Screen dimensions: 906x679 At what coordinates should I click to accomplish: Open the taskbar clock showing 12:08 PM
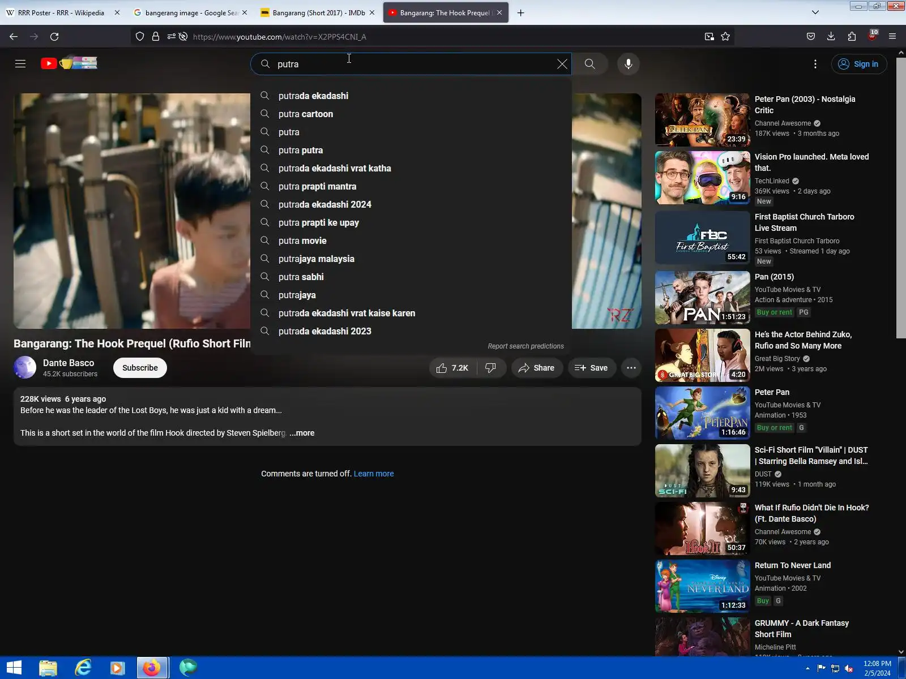pos(877,668)
